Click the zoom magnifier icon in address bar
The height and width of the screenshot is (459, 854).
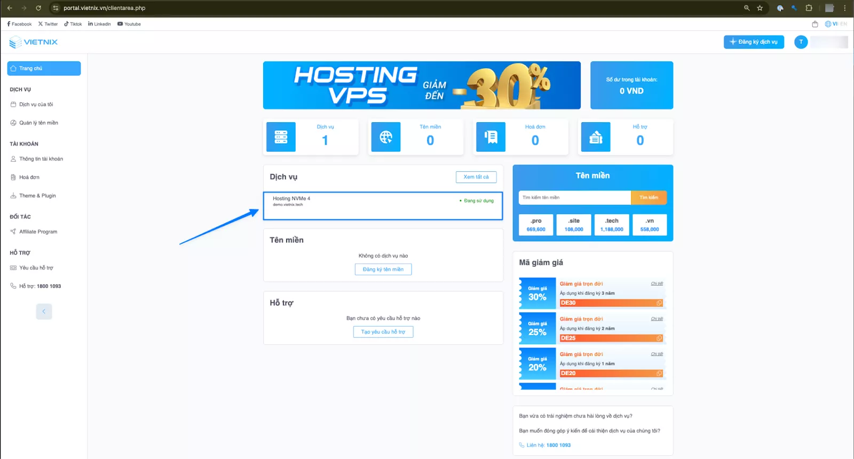coord(747,8)
